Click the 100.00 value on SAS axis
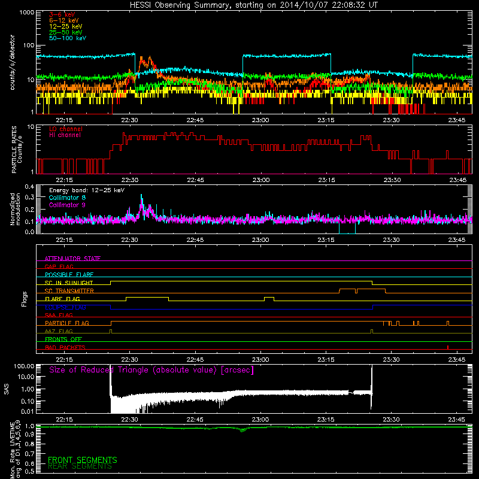This screenshot has height=479, width=479. tap(24, 366)
